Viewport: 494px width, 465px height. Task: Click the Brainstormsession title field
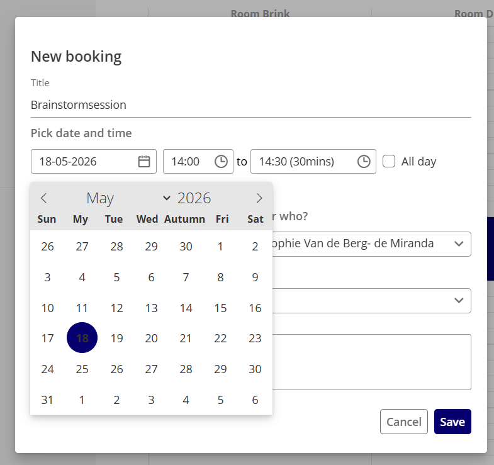click(x=251, y=105)
